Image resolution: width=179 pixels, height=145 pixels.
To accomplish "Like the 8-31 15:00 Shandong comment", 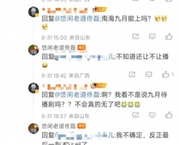I will tap(169, 37).
